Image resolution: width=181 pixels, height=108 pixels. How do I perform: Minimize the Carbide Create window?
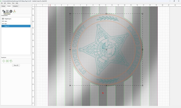point(170,1)
